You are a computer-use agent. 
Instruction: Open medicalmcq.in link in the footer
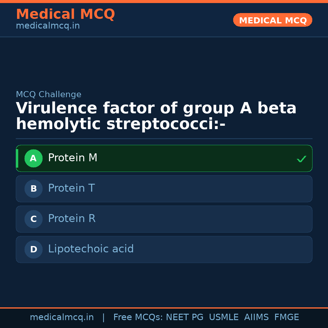coord(62,317)
